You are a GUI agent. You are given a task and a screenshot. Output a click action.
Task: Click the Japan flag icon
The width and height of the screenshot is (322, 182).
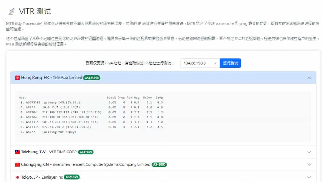pyautogui.click(x=18, y=177)
